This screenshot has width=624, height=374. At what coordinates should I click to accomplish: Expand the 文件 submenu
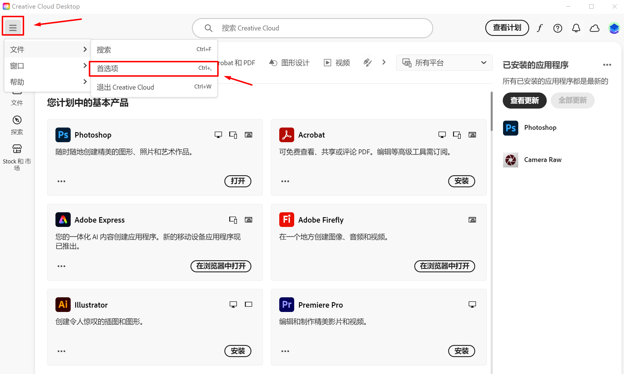point(48,49)
